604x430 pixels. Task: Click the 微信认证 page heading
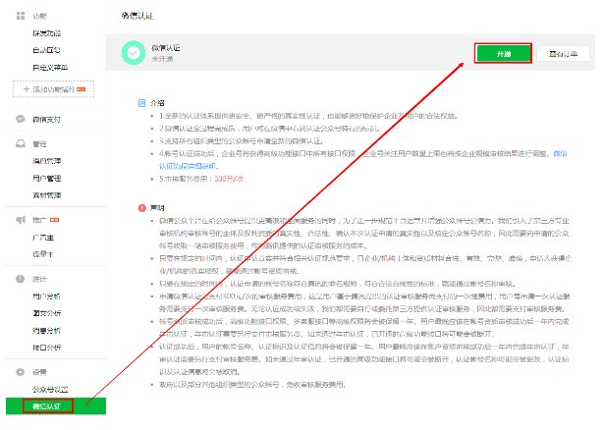coord(137,16)
